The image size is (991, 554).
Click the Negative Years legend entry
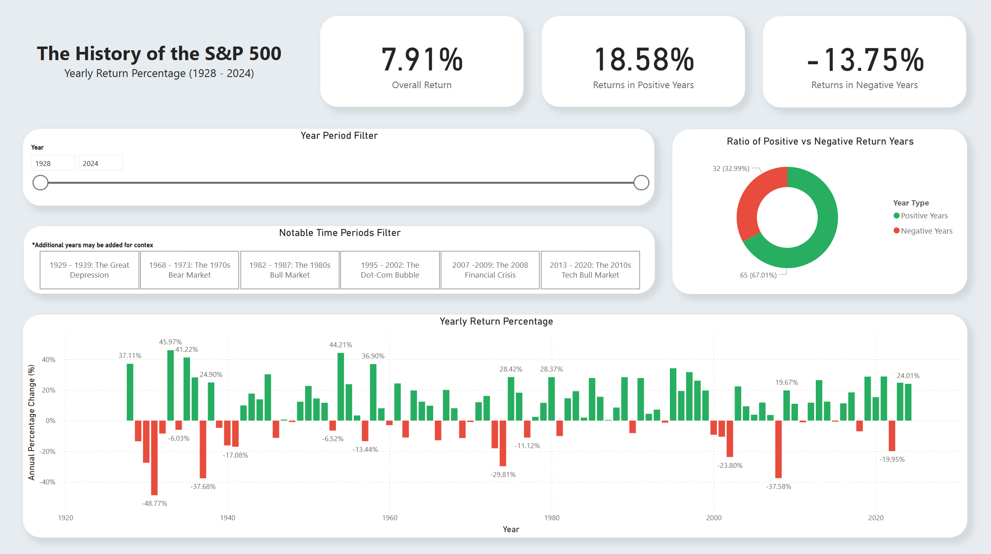coord(923,231)
